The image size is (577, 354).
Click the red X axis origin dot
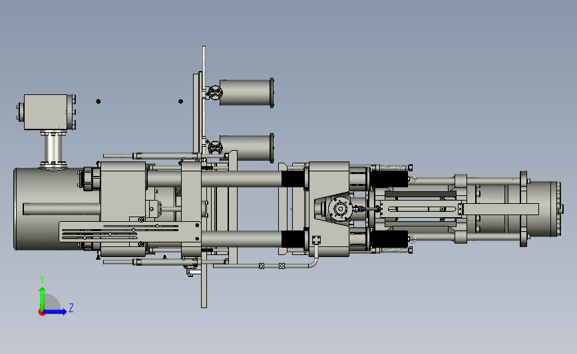click(41, 313)
